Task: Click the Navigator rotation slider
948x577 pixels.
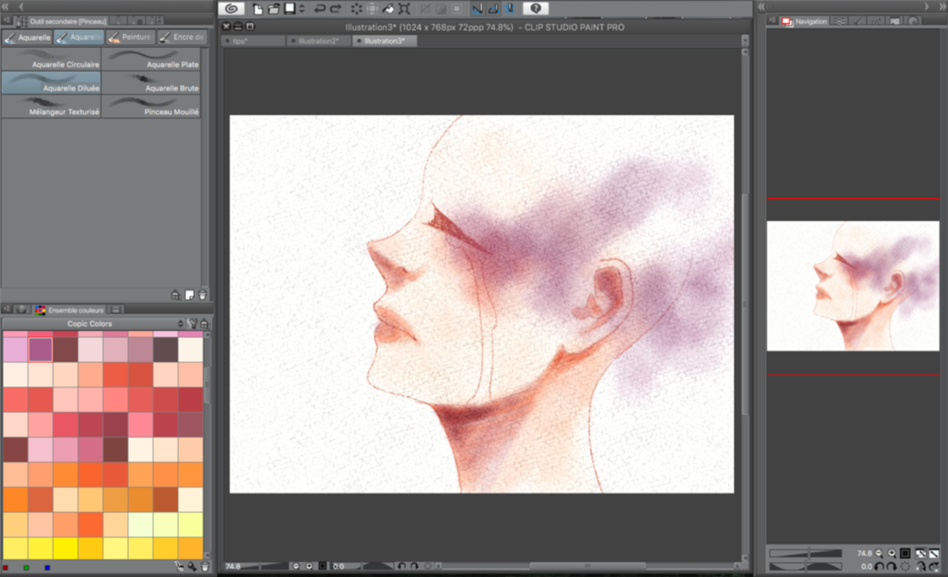Action: point(806,566)
